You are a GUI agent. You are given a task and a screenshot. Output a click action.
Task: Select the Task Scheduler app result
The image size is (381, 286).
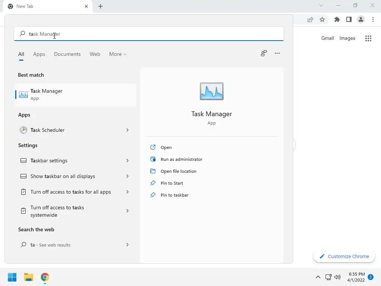[76, 130]
